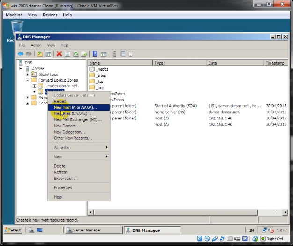Sort by Data column header
The width and height of the screenshot is (293, 246).
(x=235, y=63)
